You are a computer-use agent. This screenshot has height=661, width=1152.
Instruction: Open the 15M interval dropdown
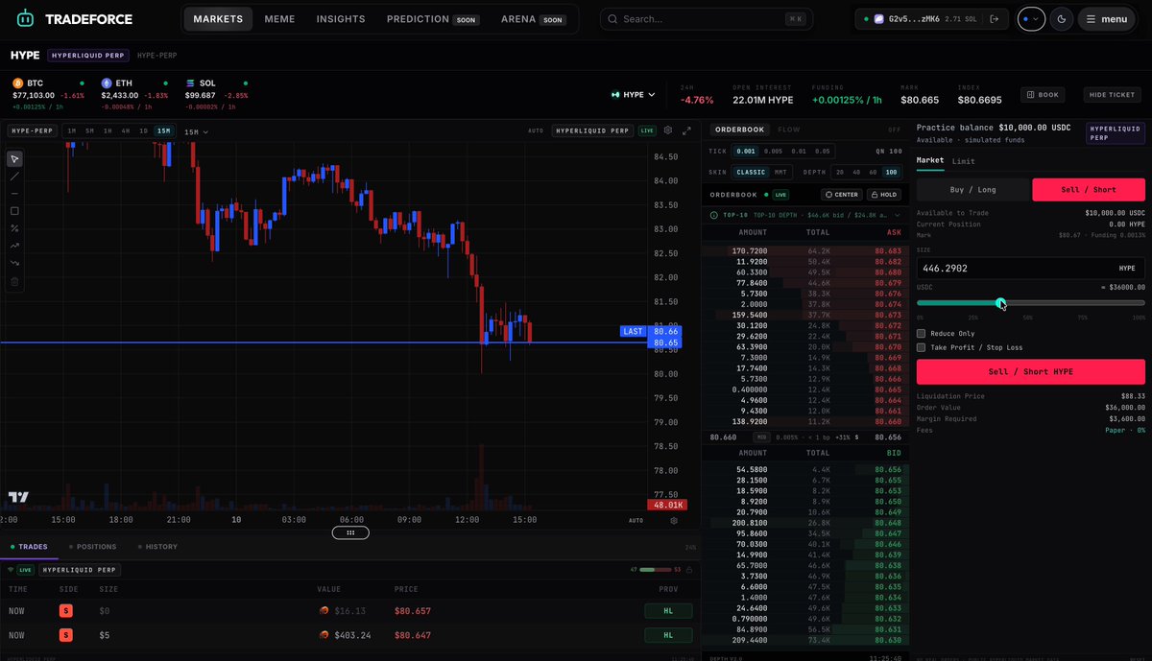[196, 131]
